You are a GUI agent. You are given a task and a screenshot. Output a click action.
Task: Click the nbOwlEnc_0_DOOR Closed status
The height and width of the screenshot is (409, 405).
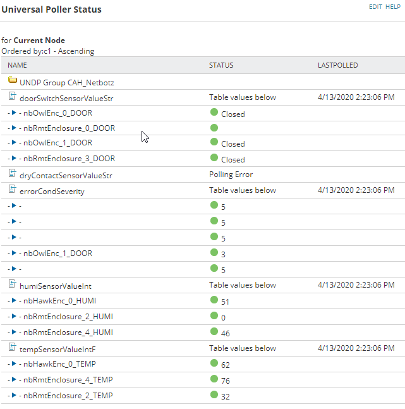pos(233,114)
